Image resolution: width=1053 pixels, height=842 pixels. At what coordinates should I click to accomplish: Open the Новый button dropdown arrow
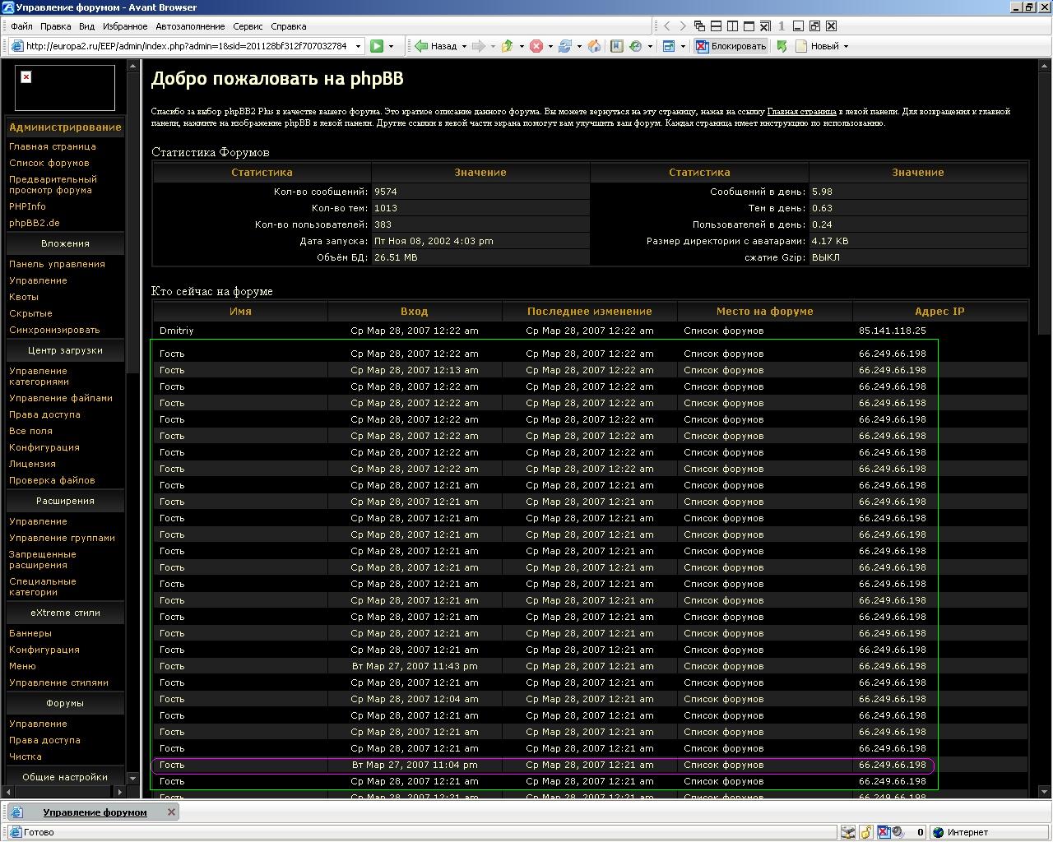pos(846,46)
